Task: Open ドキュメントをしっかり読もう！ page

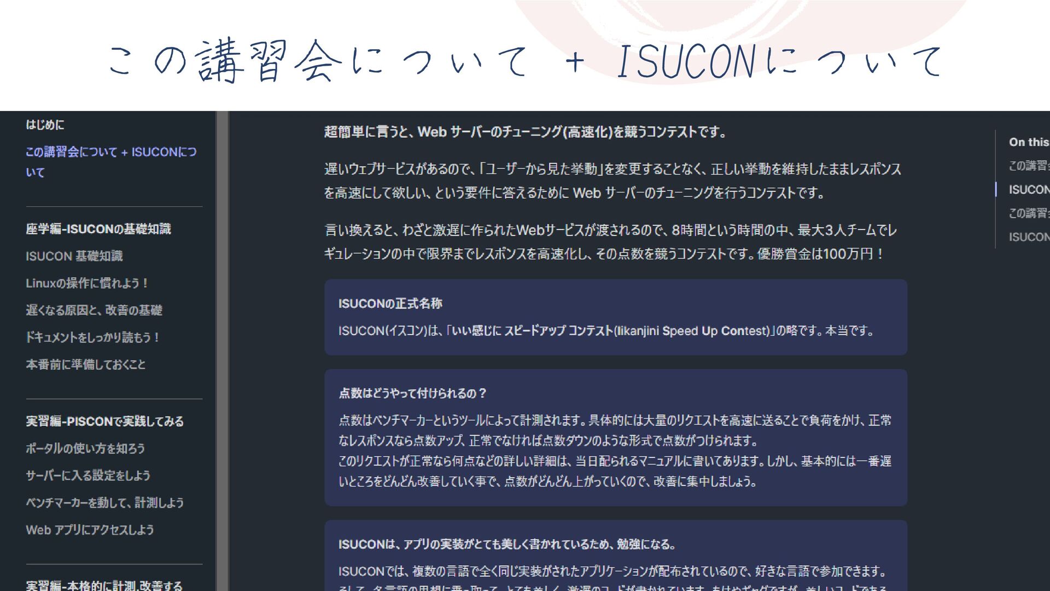Action: 92,338
